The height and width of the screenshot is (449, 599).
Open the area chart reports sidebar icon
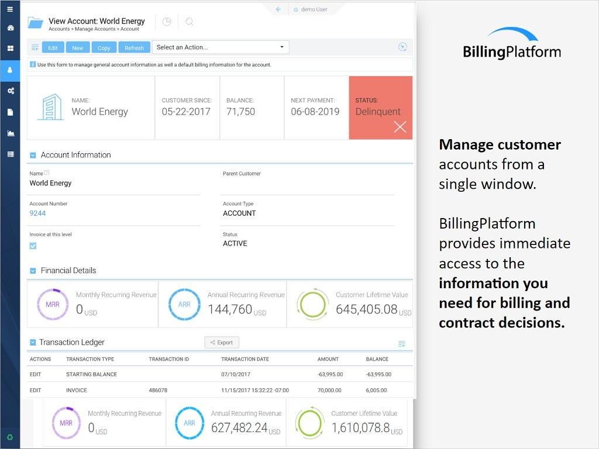tap(11, 133)
